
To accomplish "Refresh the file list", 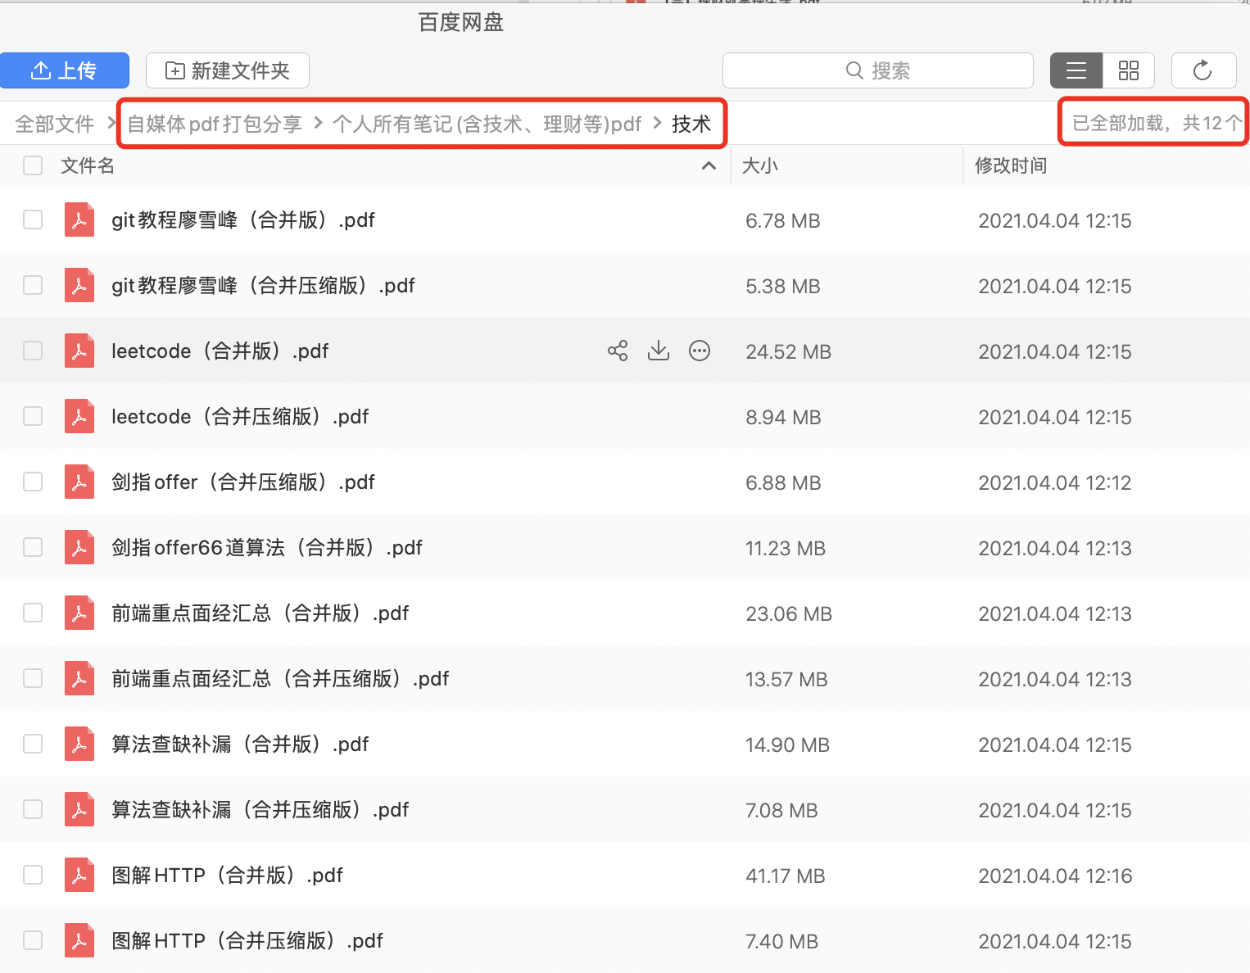I will click(1203, 70).
